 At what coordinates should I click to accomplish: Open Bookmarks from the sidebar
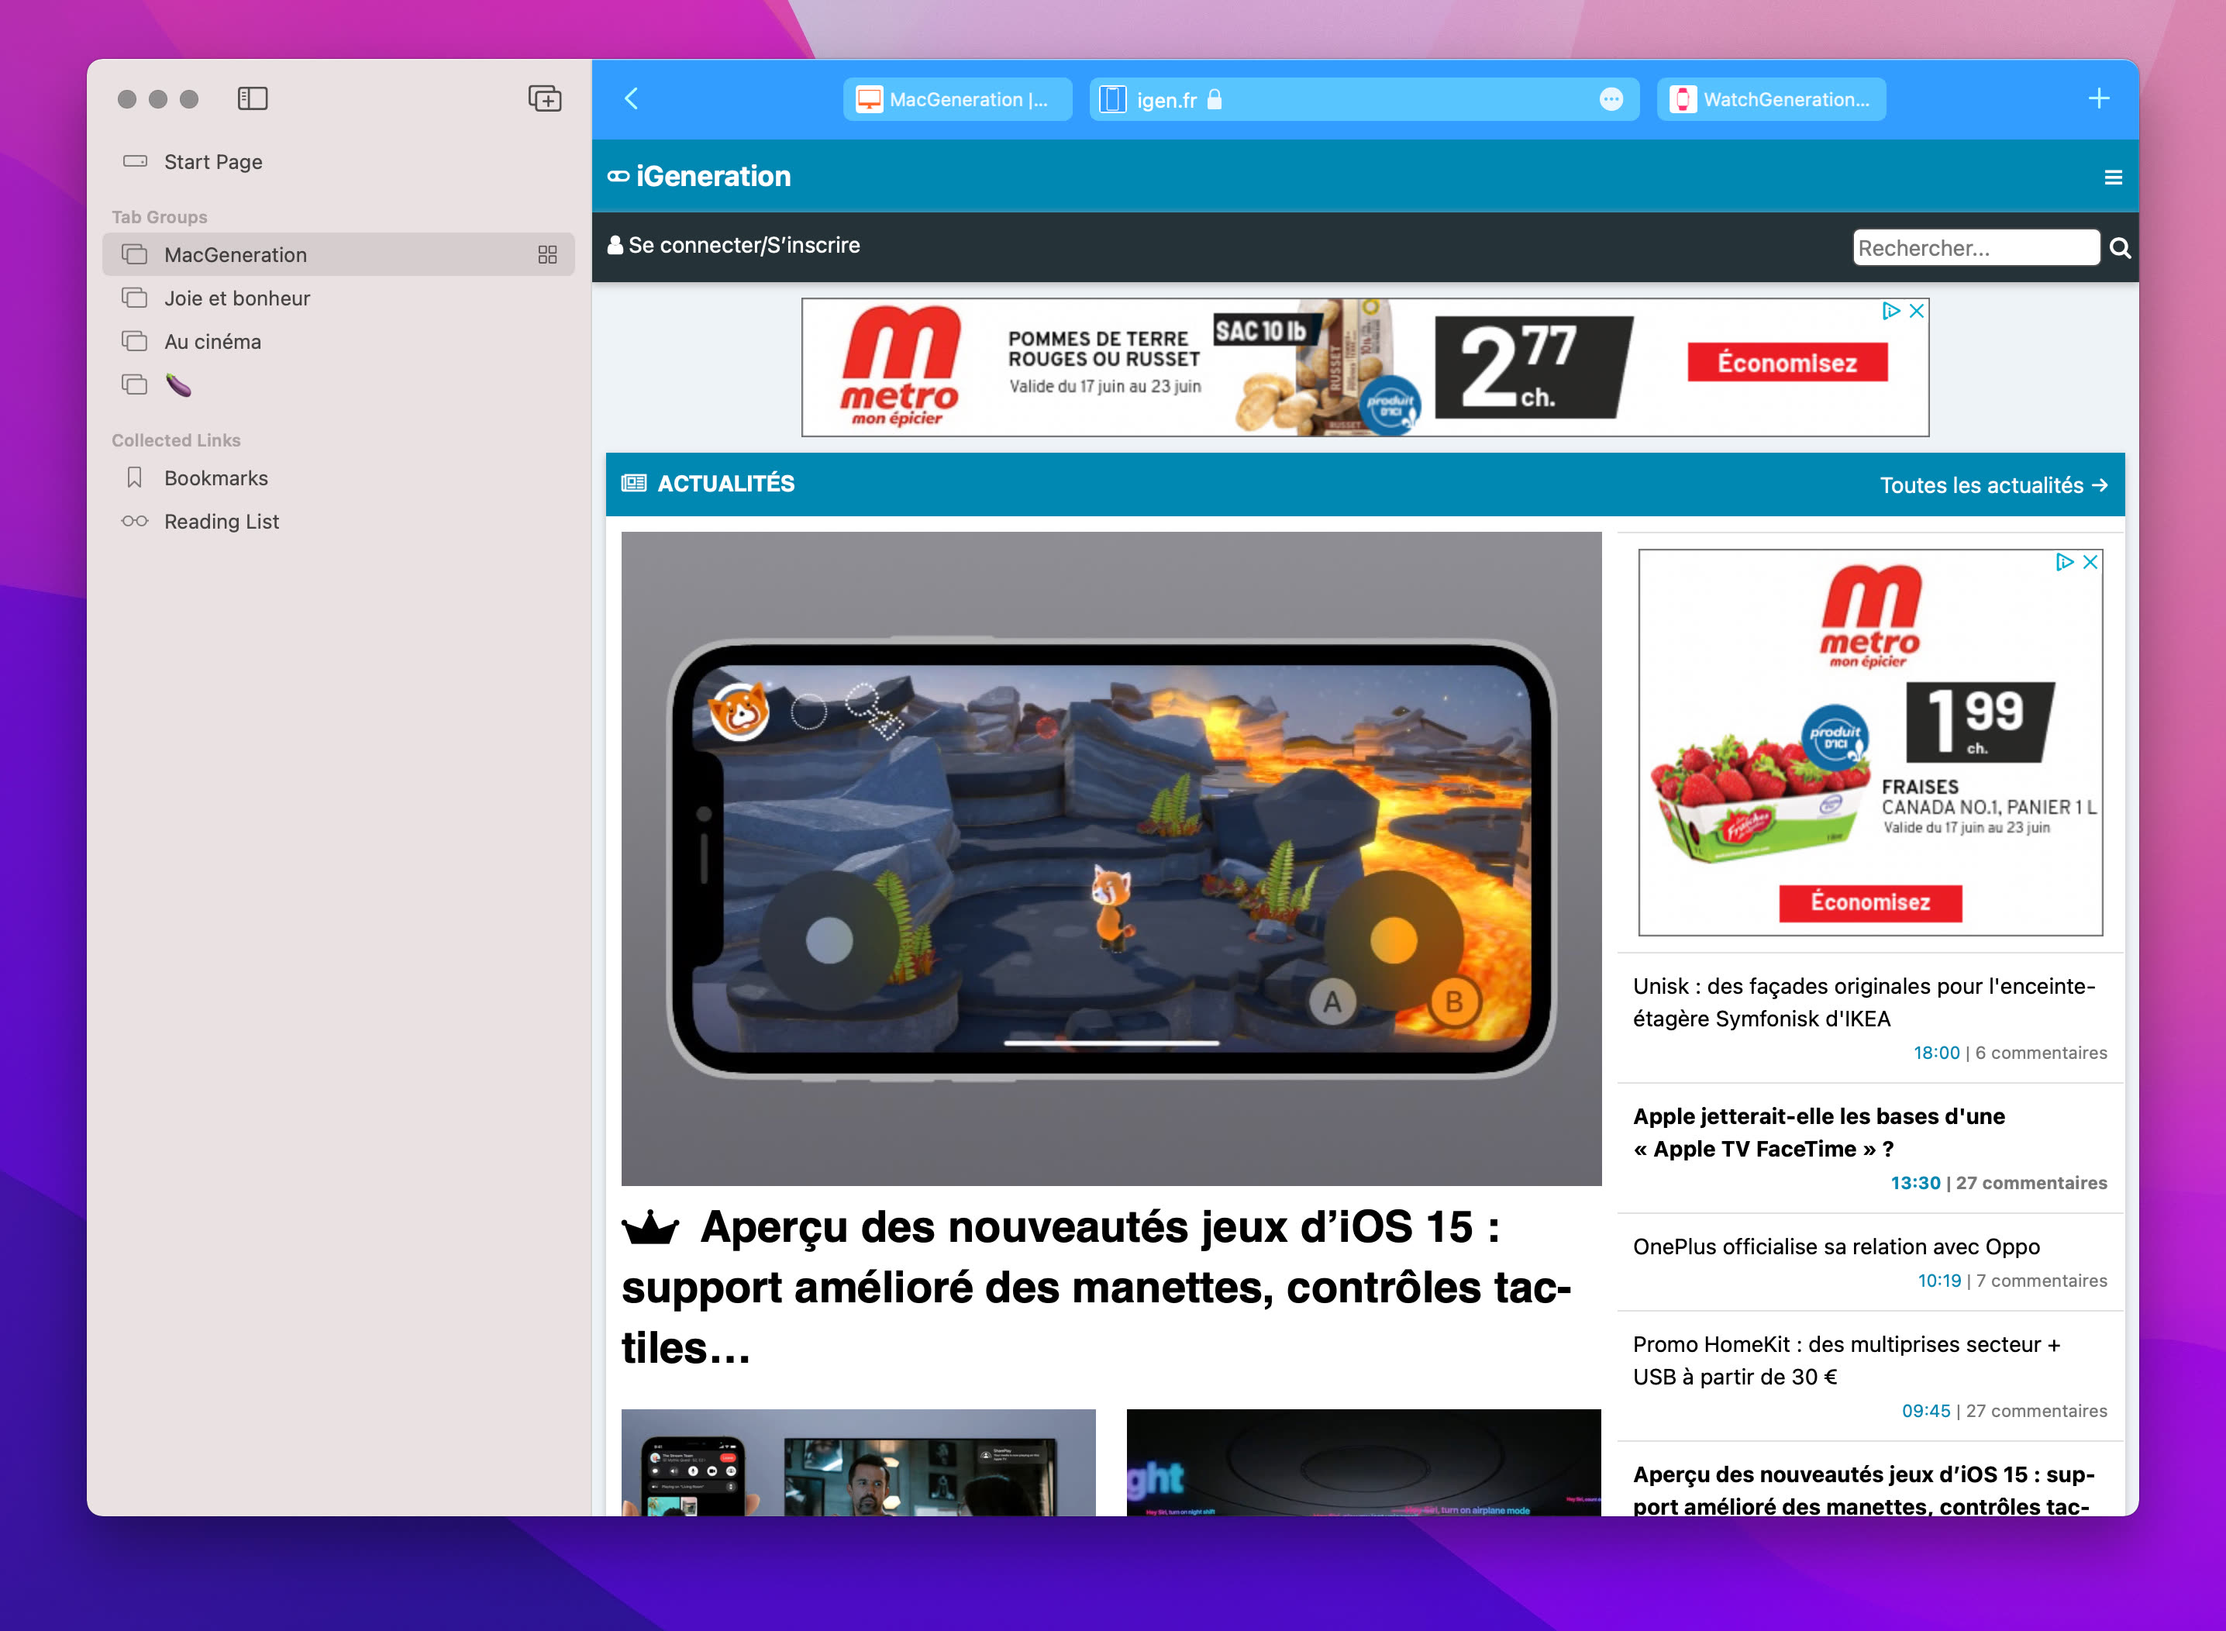(x=215, y=478)
